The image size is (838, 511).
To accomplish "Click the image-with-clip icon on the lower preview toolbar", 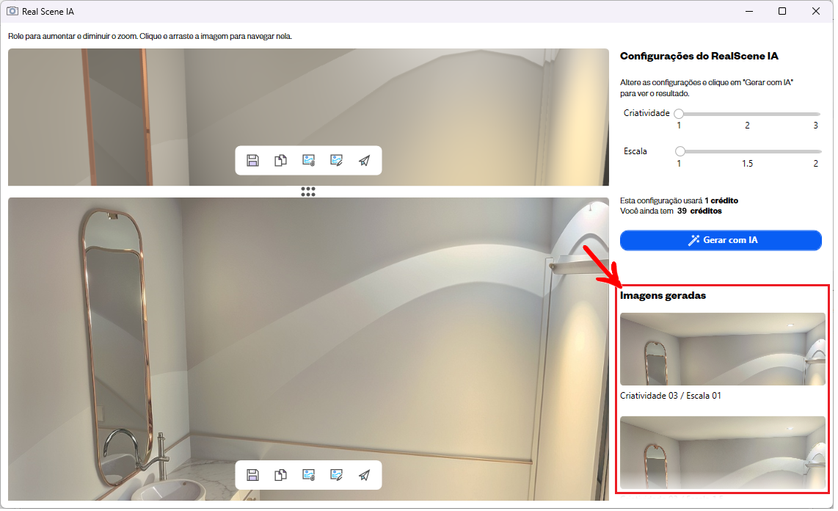I will pyautogui.click(x=308, y=475).
